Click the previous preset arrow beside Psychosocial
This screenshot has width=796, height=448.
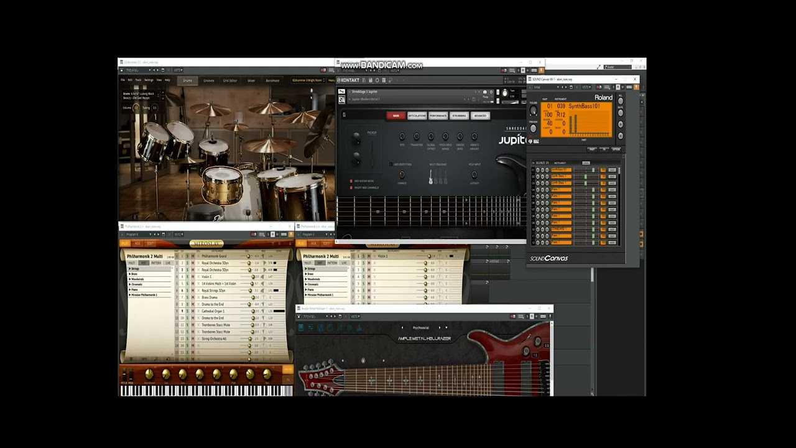pos(402,327)
